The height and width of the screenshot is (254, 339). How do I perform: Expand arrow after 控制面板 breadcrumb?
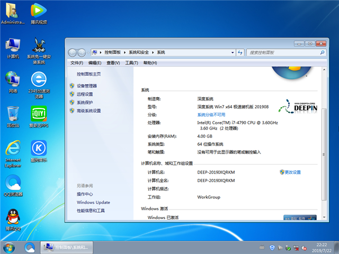(x=125, y=52)
